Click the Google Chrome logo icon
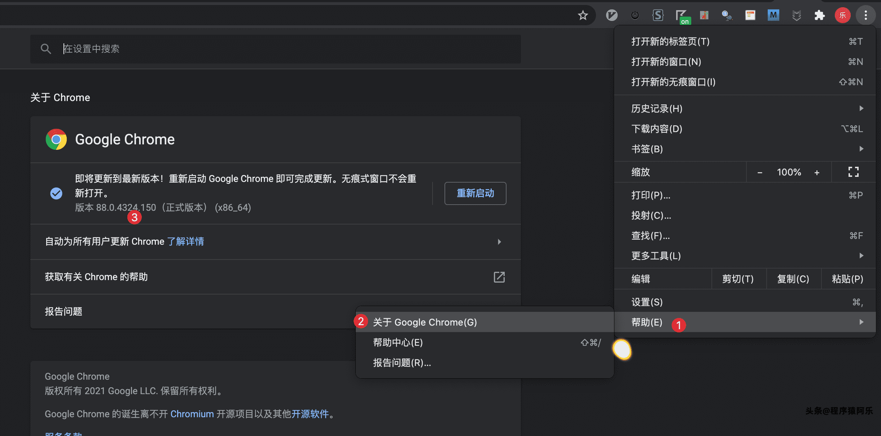This screenshot has width=881, height=436. [56, 139]
